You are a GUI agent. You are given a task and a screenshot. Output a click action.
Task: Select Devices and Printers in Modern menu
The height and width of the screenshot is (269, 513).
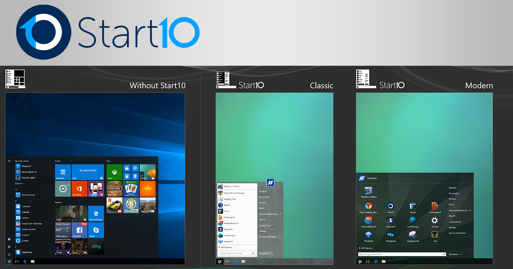click(x=457, y=233)
